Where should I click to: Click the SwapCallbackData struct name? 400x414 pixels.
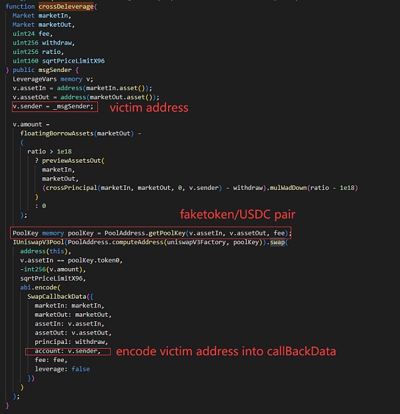pyautogui.click(x=57, y=297)
